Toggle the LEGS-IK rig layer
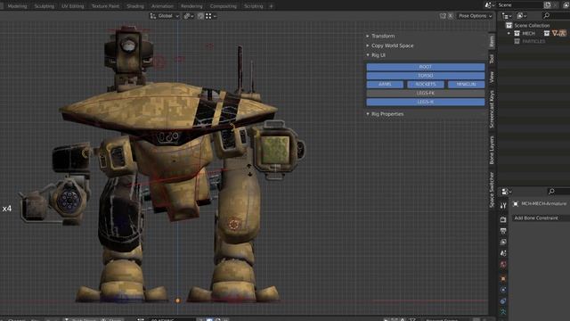Image resolution: width=570 pixels, height=321 pixels. point(426,102)
